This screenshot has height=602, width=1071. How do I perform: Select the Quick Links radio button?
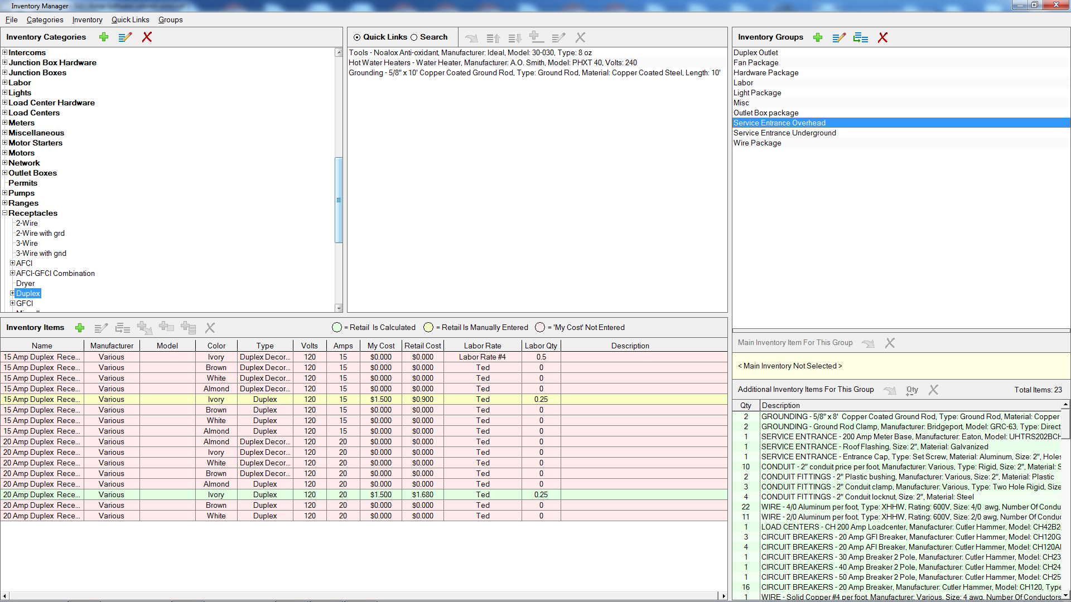click(x=357, y=37)
